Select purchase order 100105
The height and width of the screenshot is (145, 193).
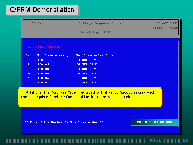43,78
